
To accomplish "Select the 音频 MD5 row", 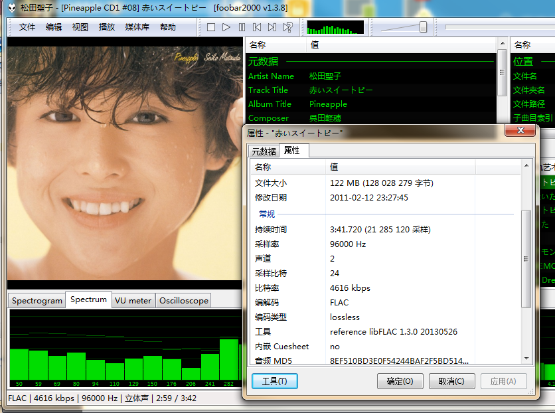I will coord(386,361).
